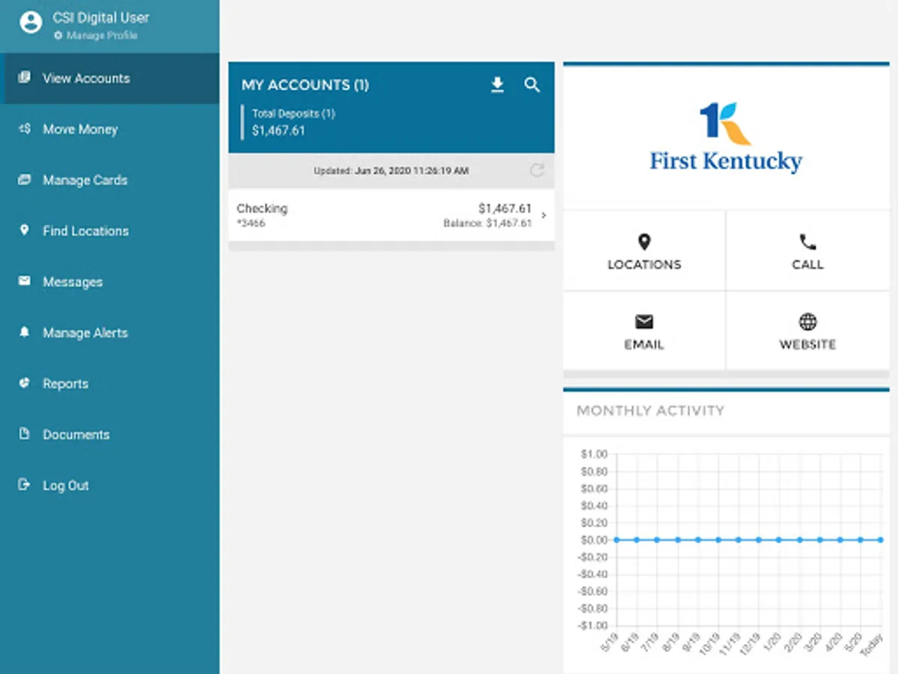Click the Messages envelope icon in sidebar
The height and width of the screenshot is (674, 898).
(x=25, y=281)
